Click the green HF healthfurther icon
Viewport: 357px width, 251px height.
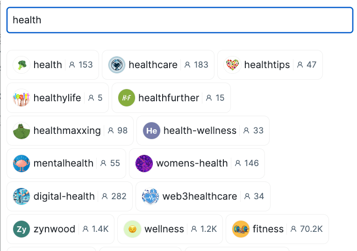pos(127,98)
